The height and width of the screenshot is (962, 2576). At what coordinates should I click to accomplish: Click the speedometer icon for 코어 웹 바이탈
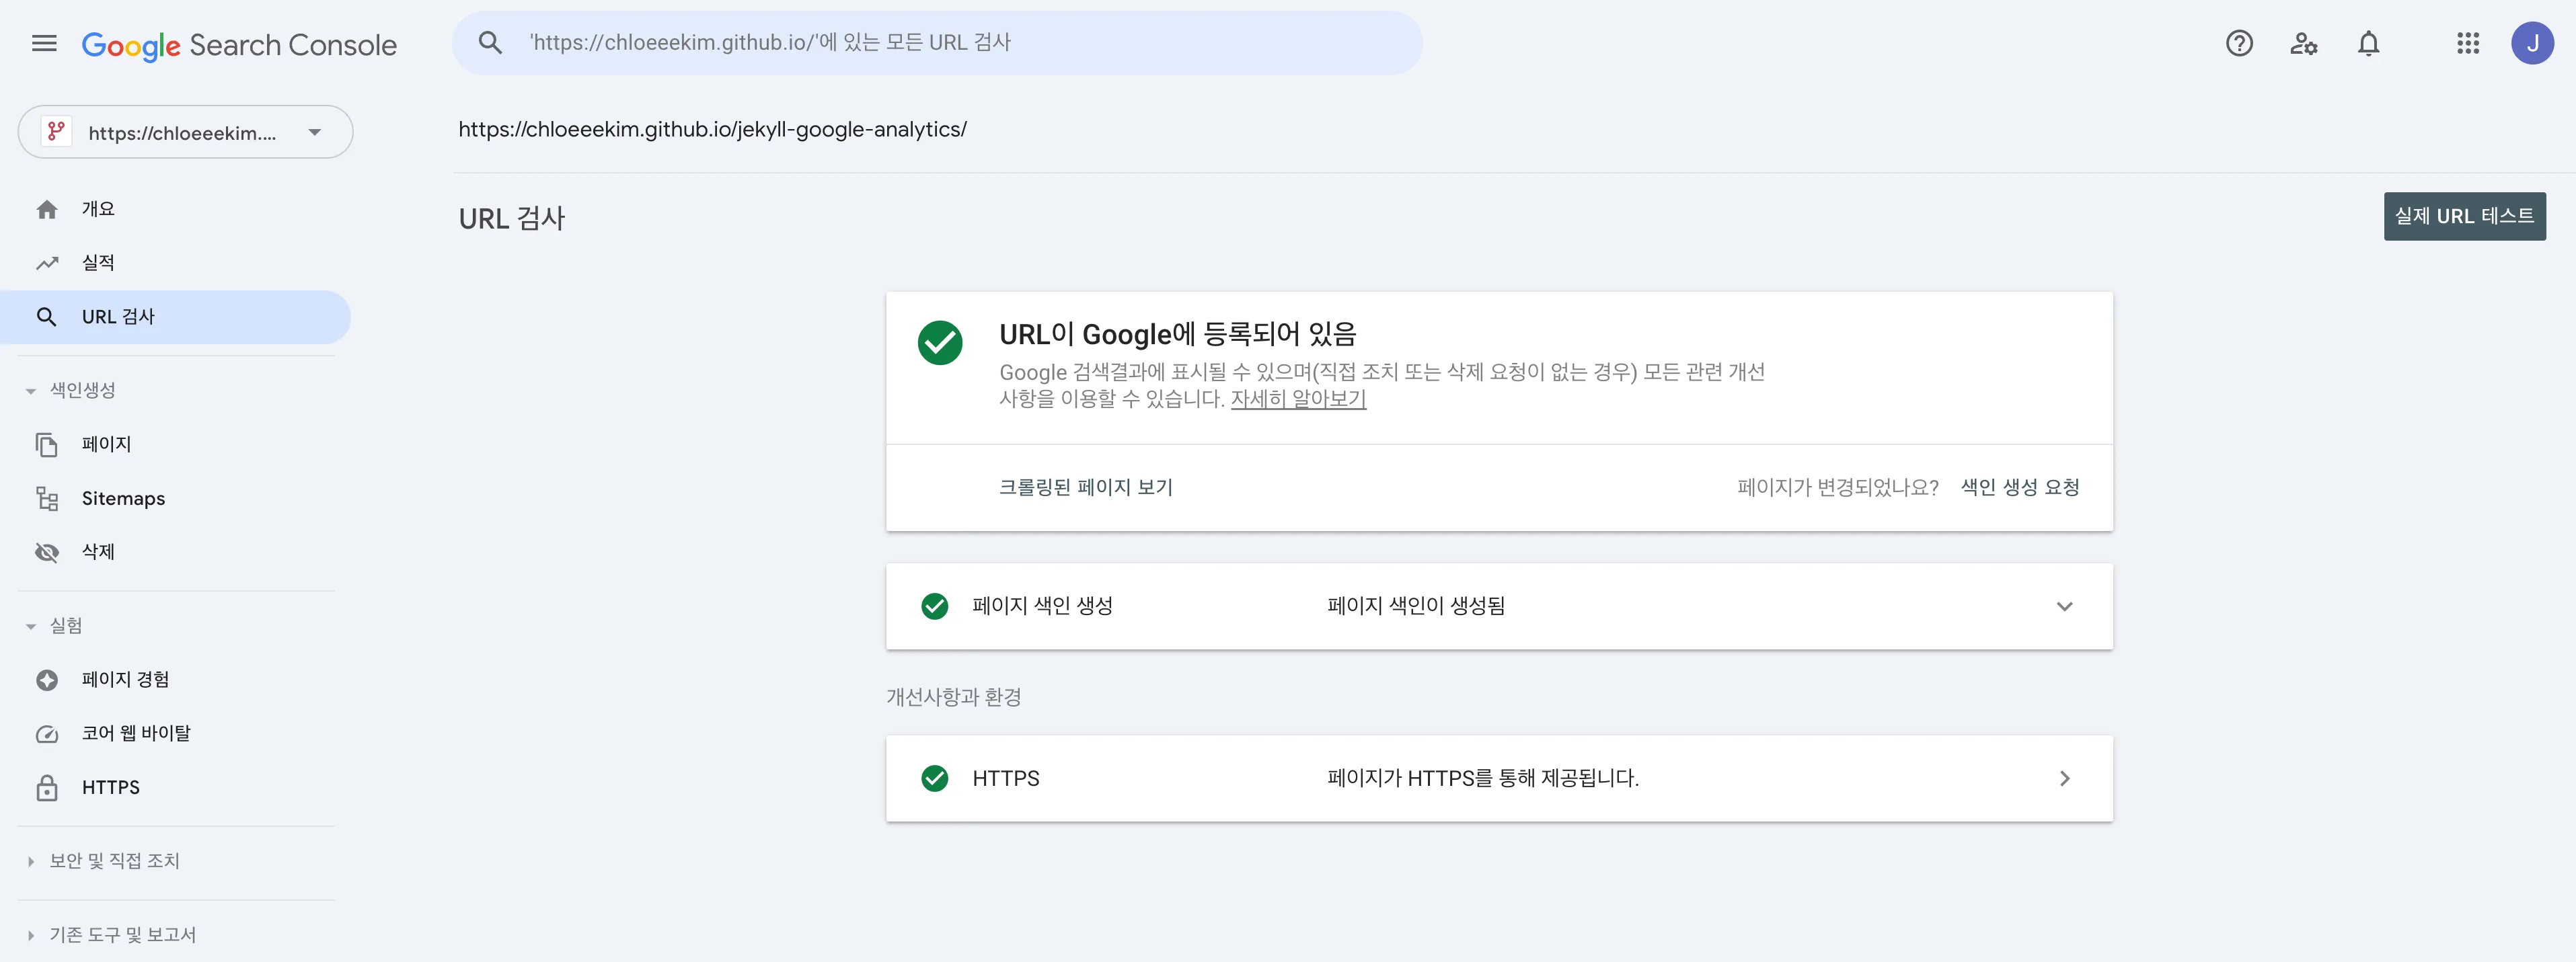point(47,734)
